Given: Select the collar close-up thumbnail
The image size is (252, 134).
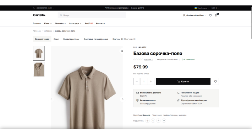Looking at the screenshot, I should (x=39, y=69).
